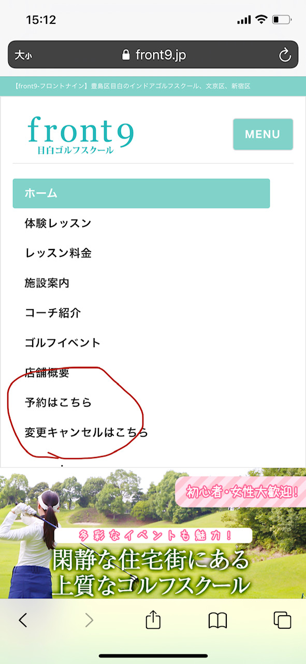This screenshot has height=664, width=306.
Task: Go to the レッスン料金 page
Action: [x=58, y=253]
